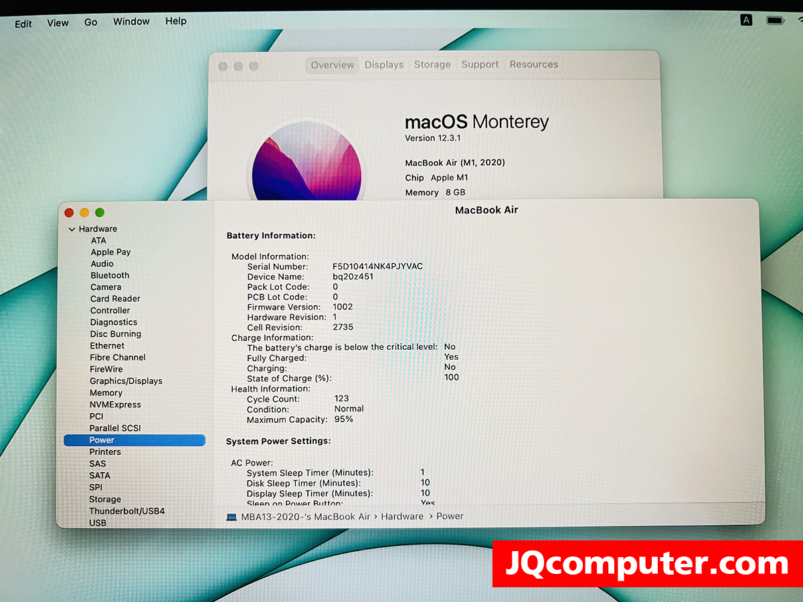
Task: Select FireWire in the sidebar
Action: point(106,369)
